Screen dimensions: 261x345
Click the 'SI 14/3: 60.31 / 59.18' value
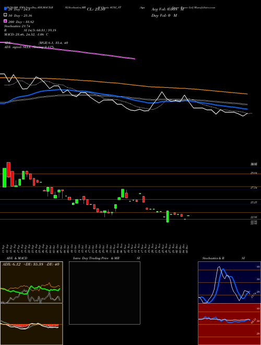(40, 30)
